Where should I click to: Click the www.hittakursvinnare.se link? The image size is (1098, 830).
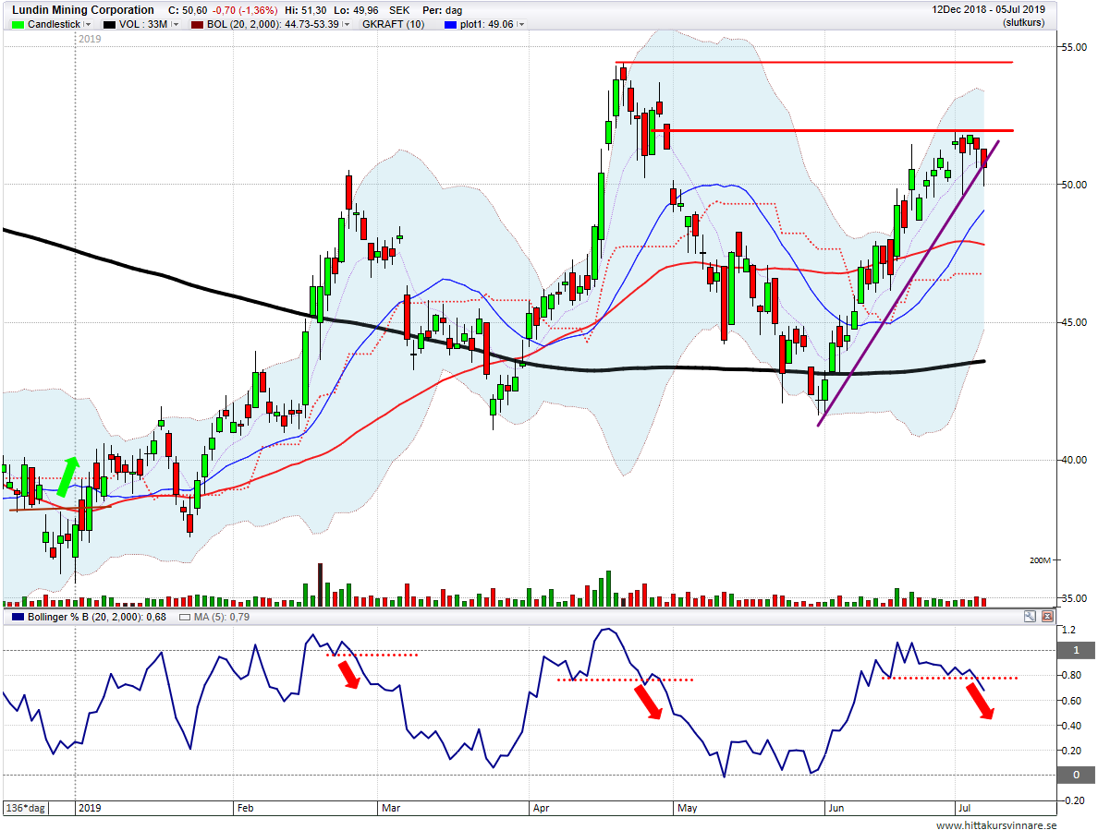(995, 825)
